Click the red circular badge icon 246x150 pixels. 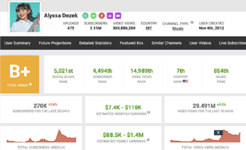102,16
